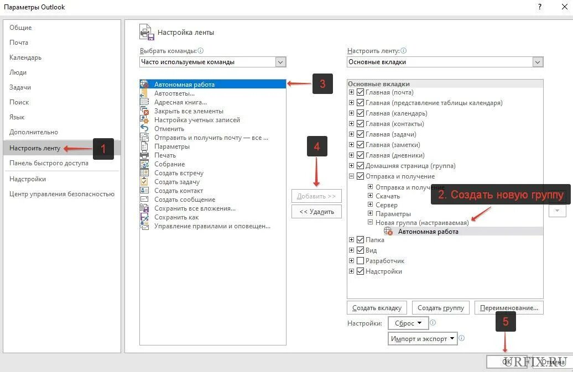Uncheck the Главная (контакты) checkbox
The image size is (573, 372).
coord(360,124)
